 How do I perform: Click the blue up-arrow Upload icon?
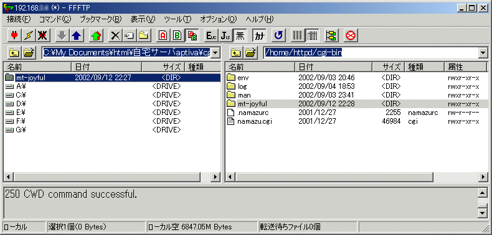(76, 35)
